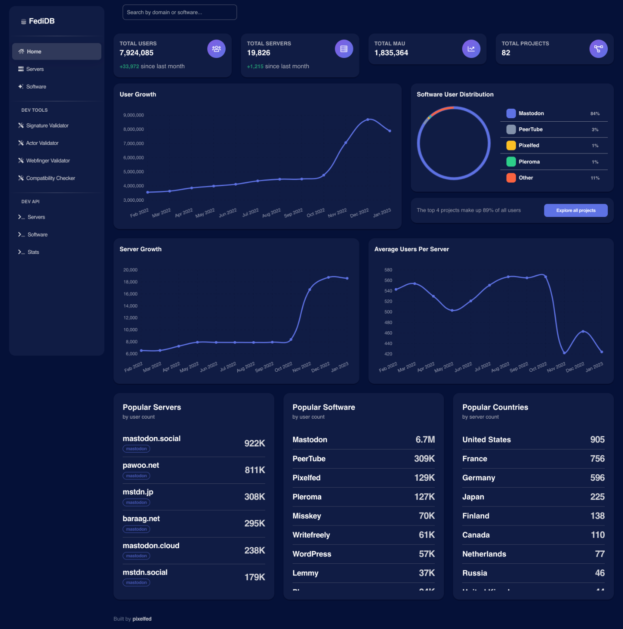Viewport: 623px width, 629px height.
Task: Open baraag.net server entry
Action: (194, 524)
